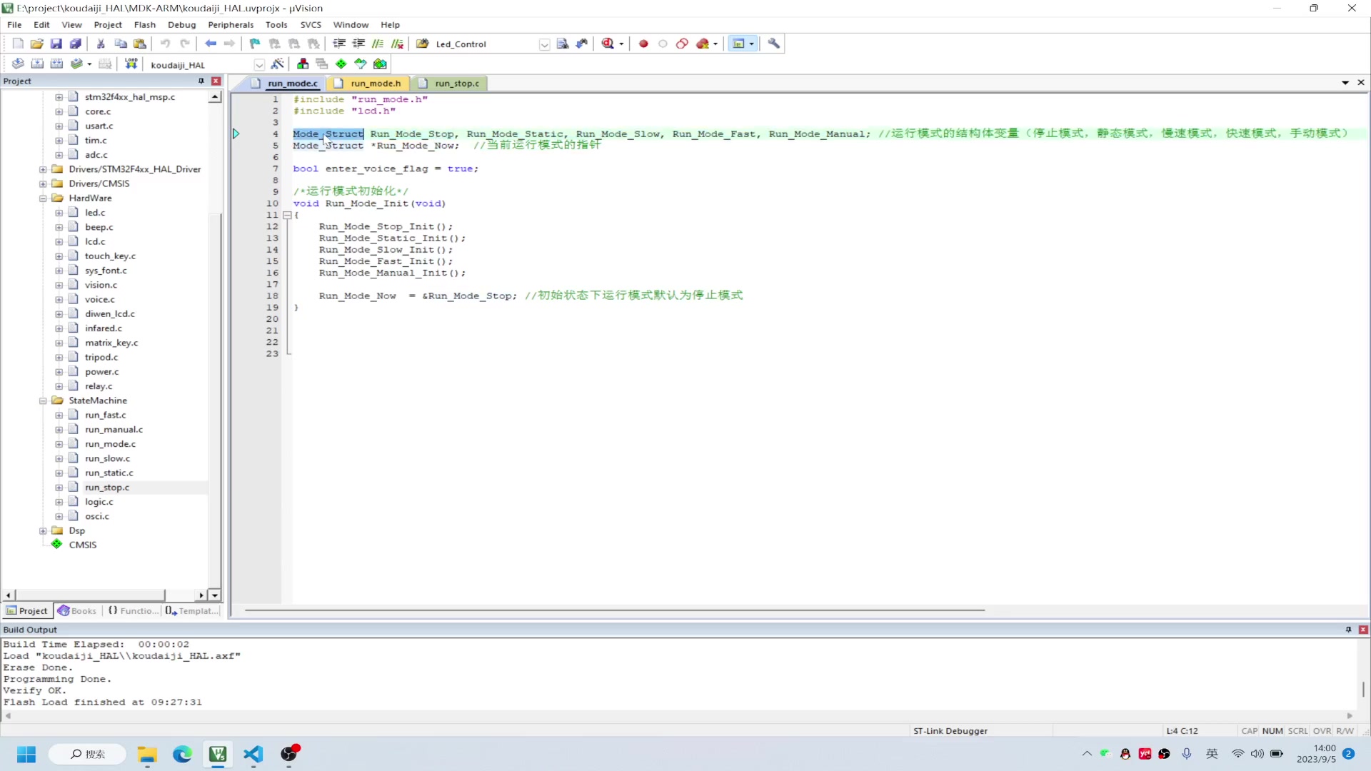Navigate backwards with the blue left arrow

point(211,44)
